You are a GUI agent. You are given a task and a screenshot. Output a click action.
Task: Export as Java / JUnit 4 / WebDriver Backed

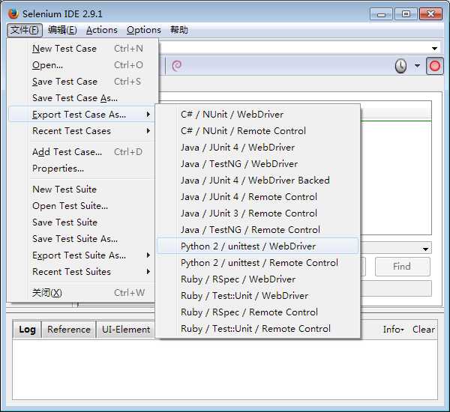pyautogui.click(x=258, y=181)
